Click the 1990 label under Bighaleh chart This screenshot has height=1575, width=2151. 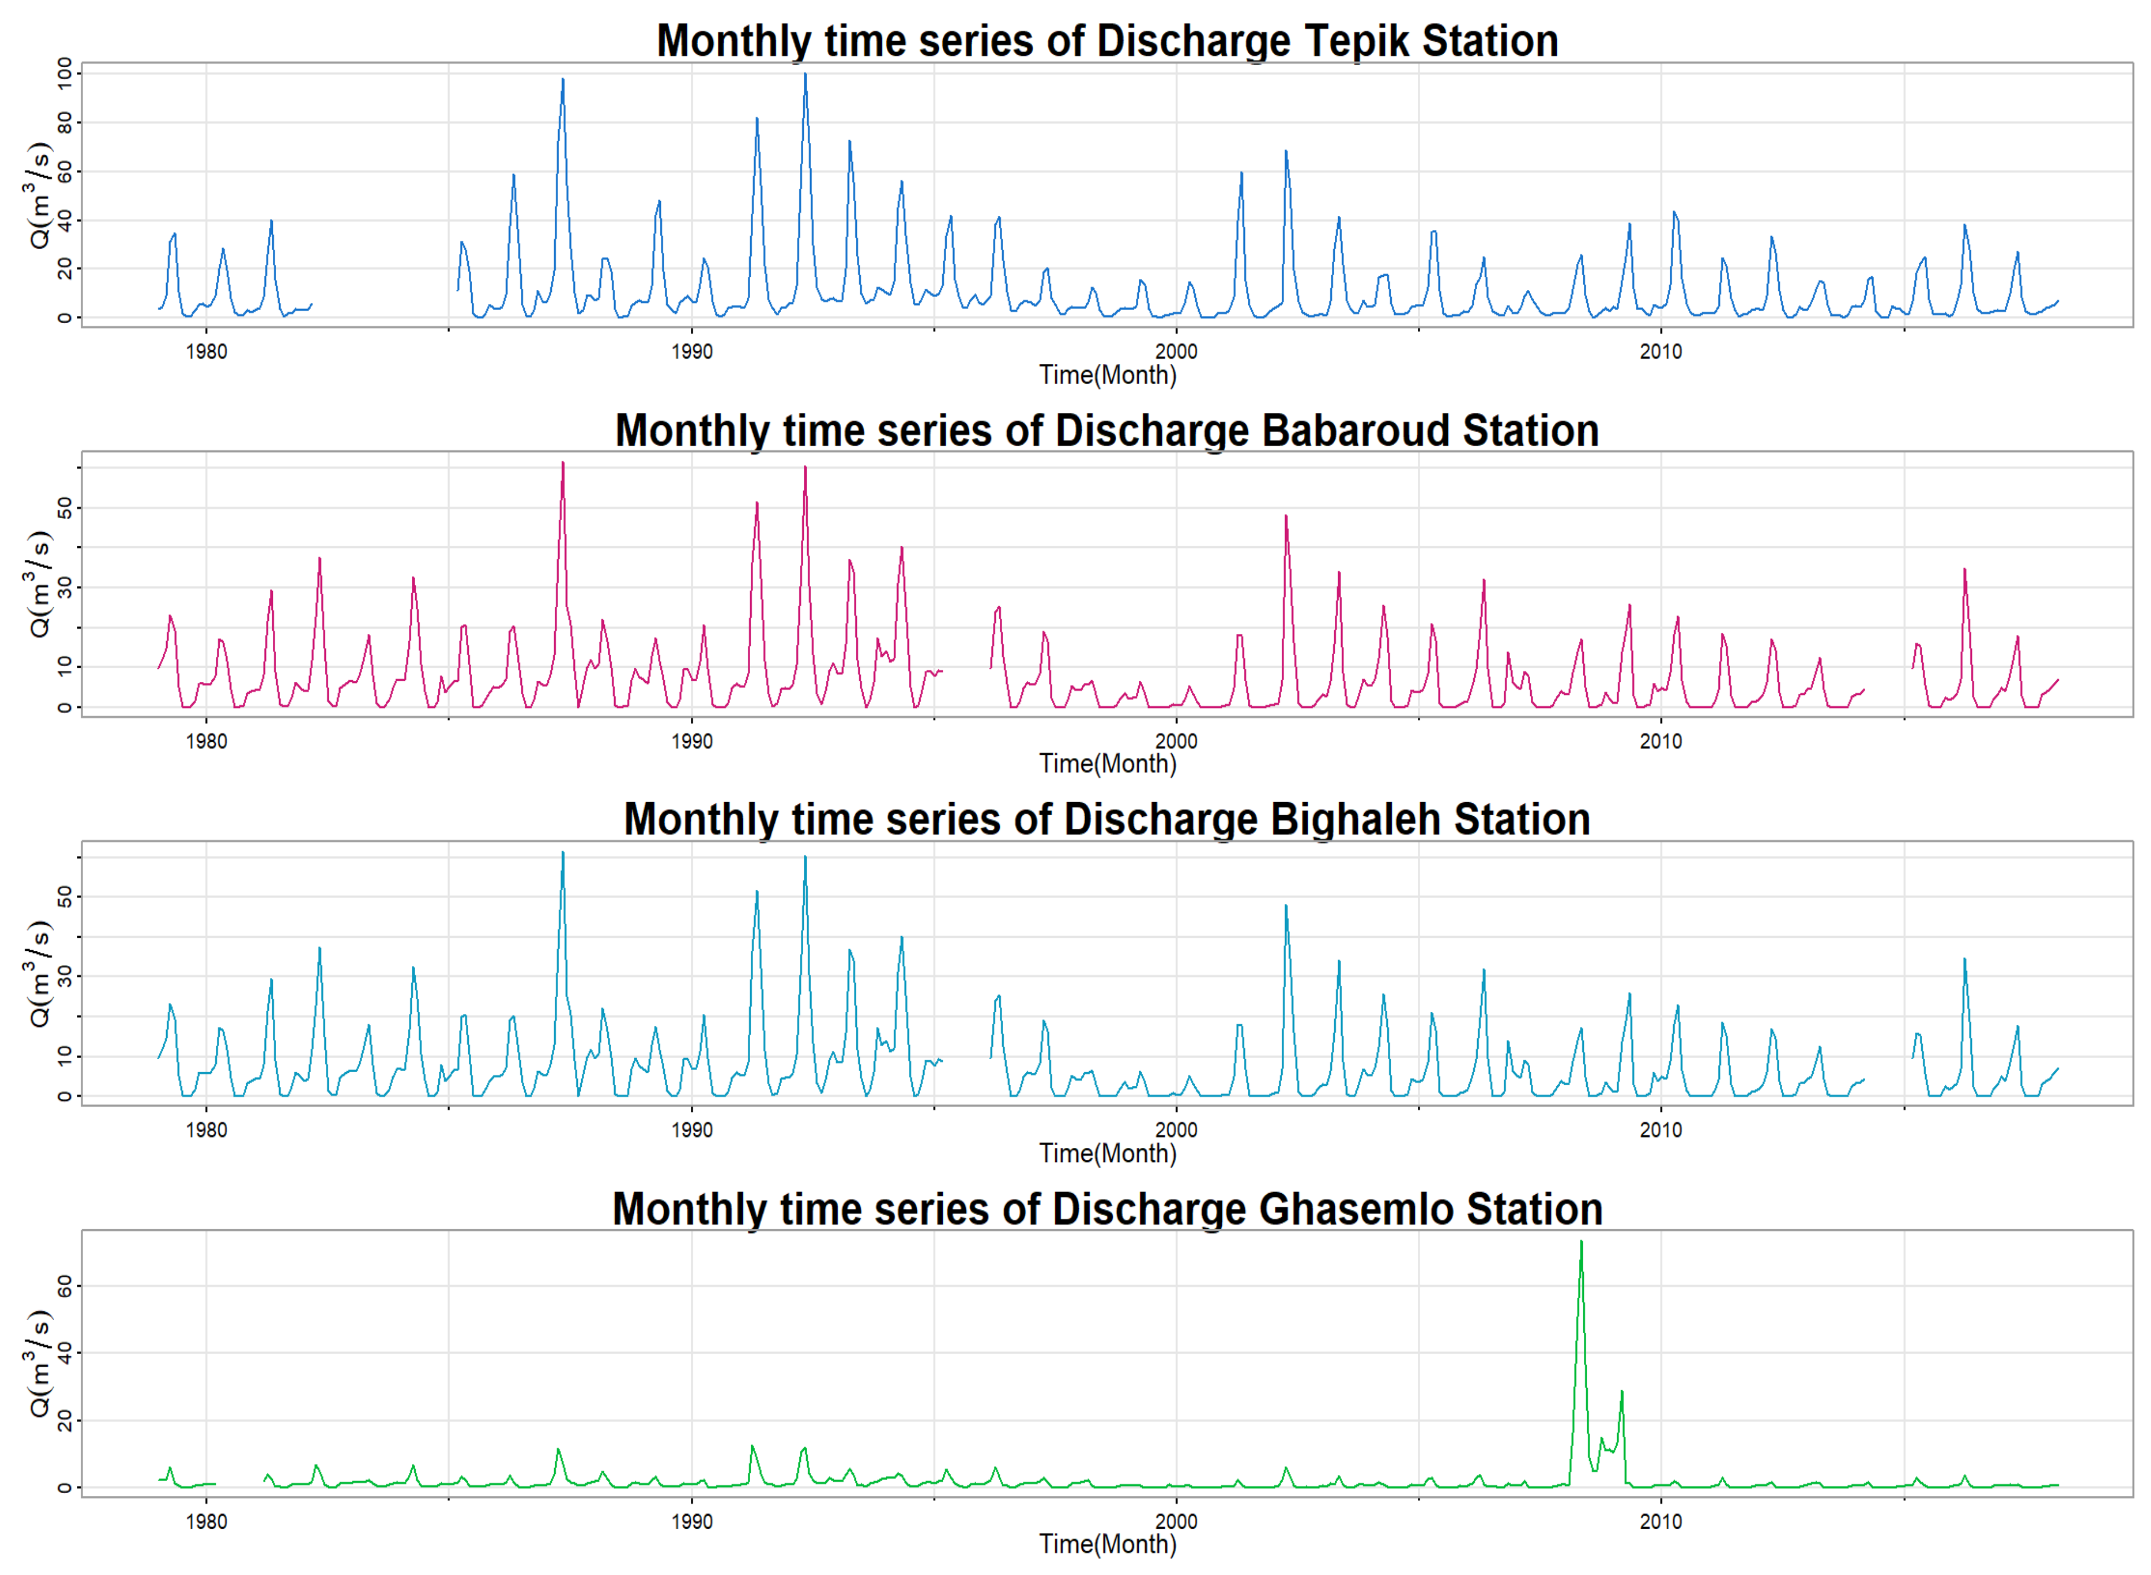click(691, 1131)
